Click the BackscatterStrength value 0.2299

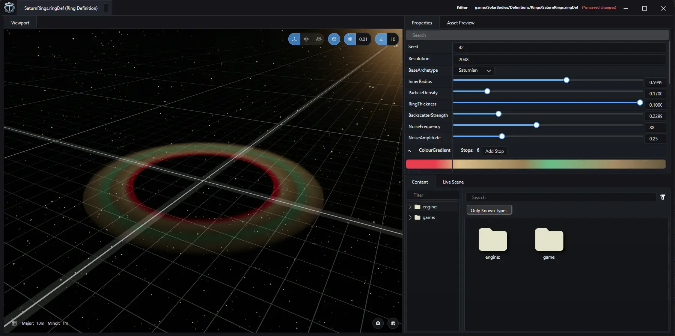coord(656,116)
